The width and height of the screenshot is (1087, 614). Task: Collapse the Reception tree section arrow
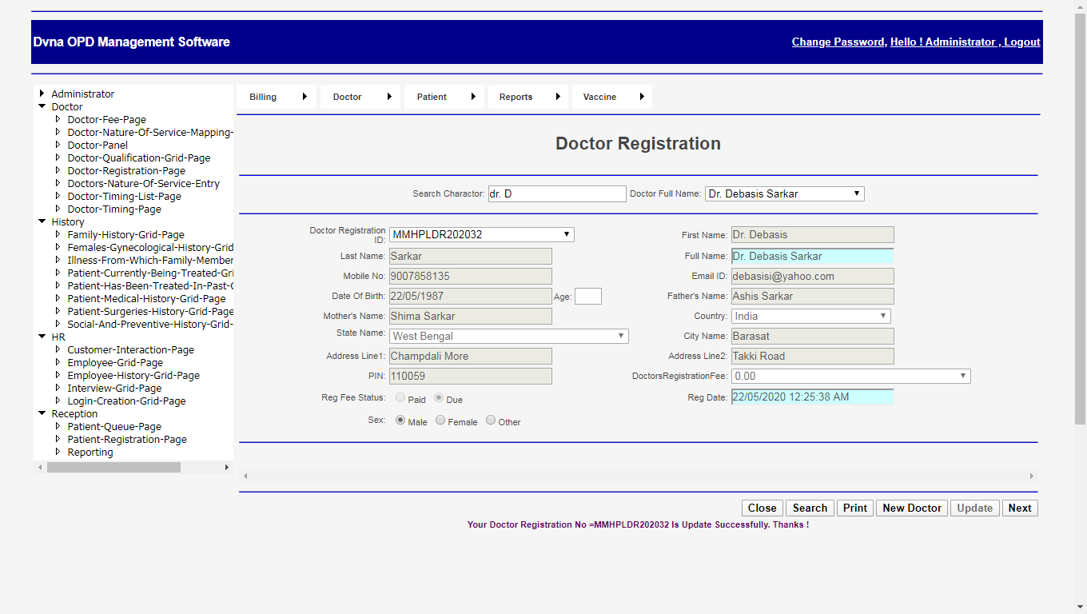[x=42, y=413]
